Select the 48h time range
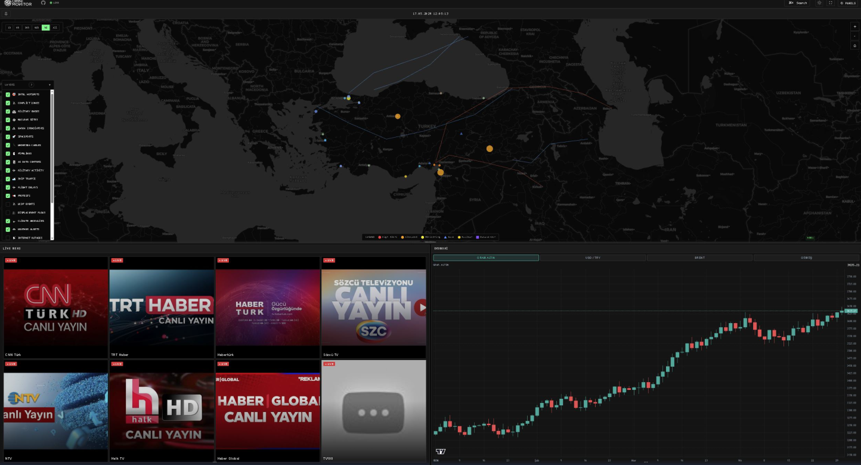 (37, 27)
